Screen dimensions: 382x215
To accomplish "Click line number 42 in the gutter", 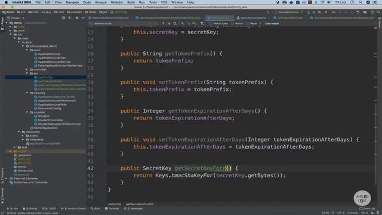I will pyautogui.click(x=90, y=168).
